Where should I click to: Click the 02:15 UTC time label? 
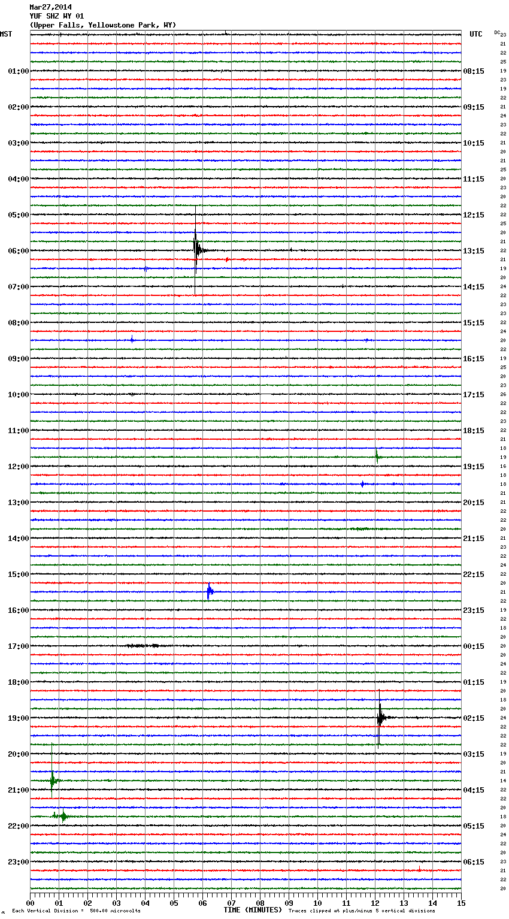(x=474, y=718)
